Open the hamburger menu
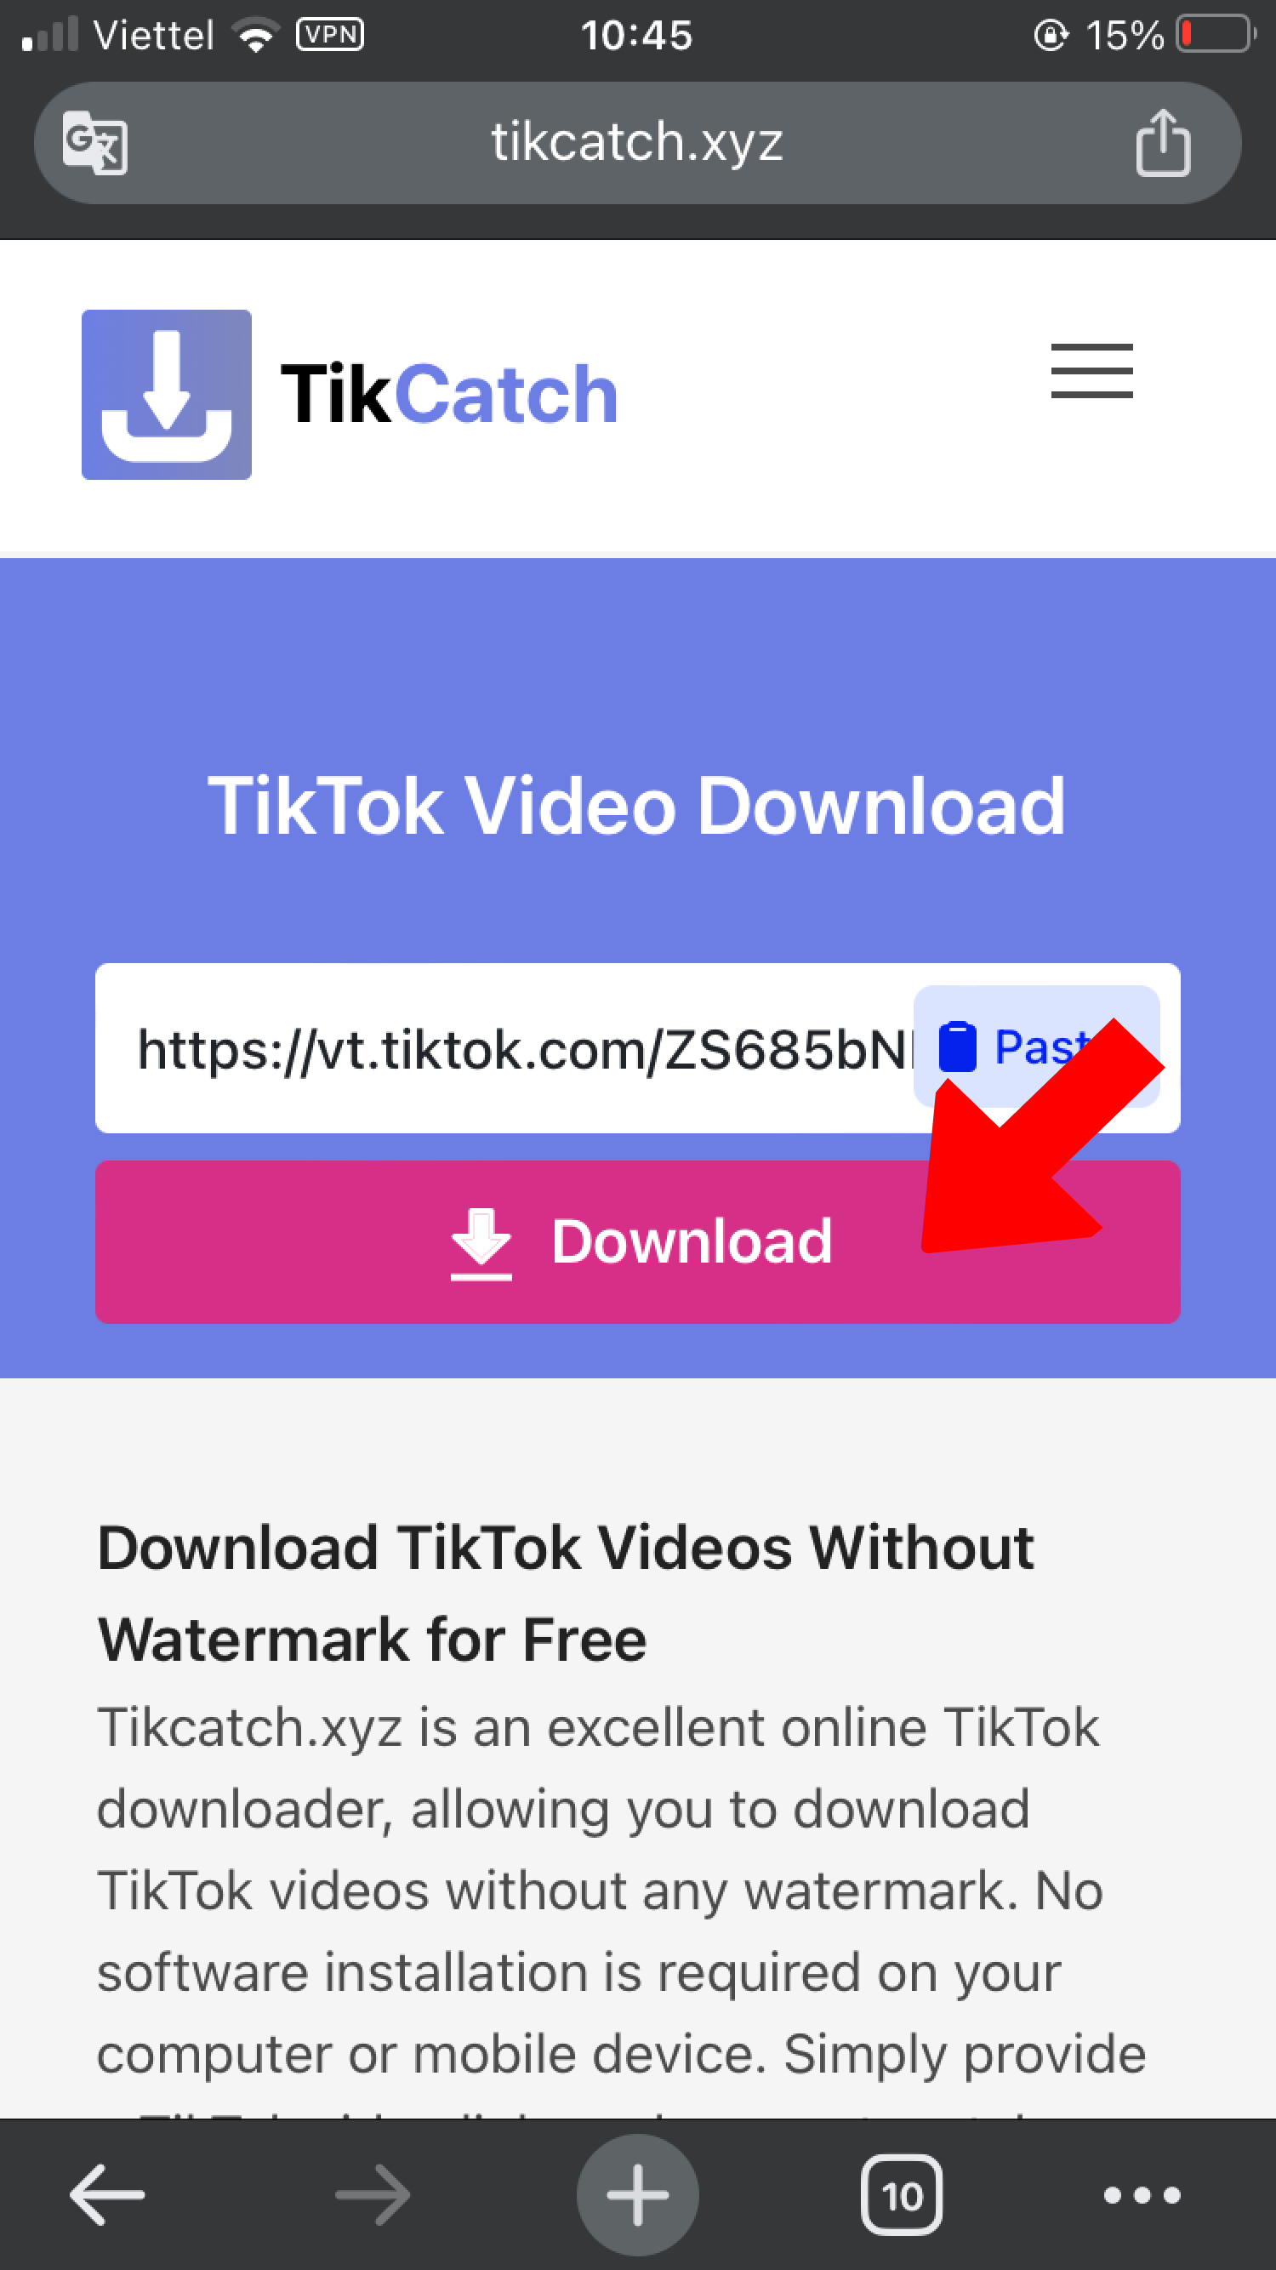1276x2270 pixels. [x=1091, y=371]
